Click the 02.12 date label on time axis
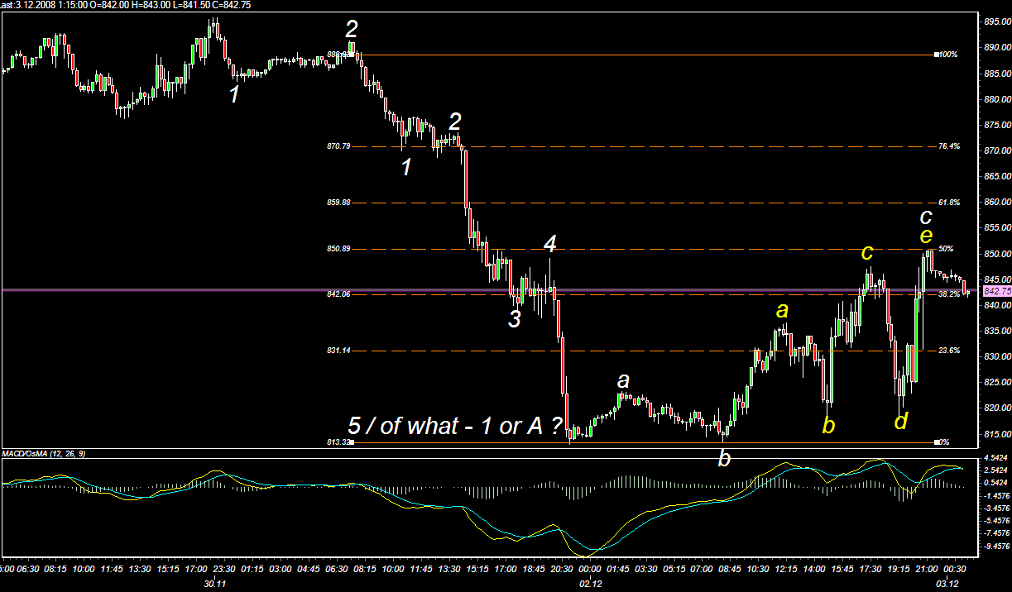 click(x=589, y=583)
